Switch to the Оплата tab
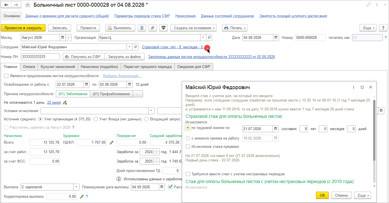This screenshot has width=389, height=203. coord(29,67)
